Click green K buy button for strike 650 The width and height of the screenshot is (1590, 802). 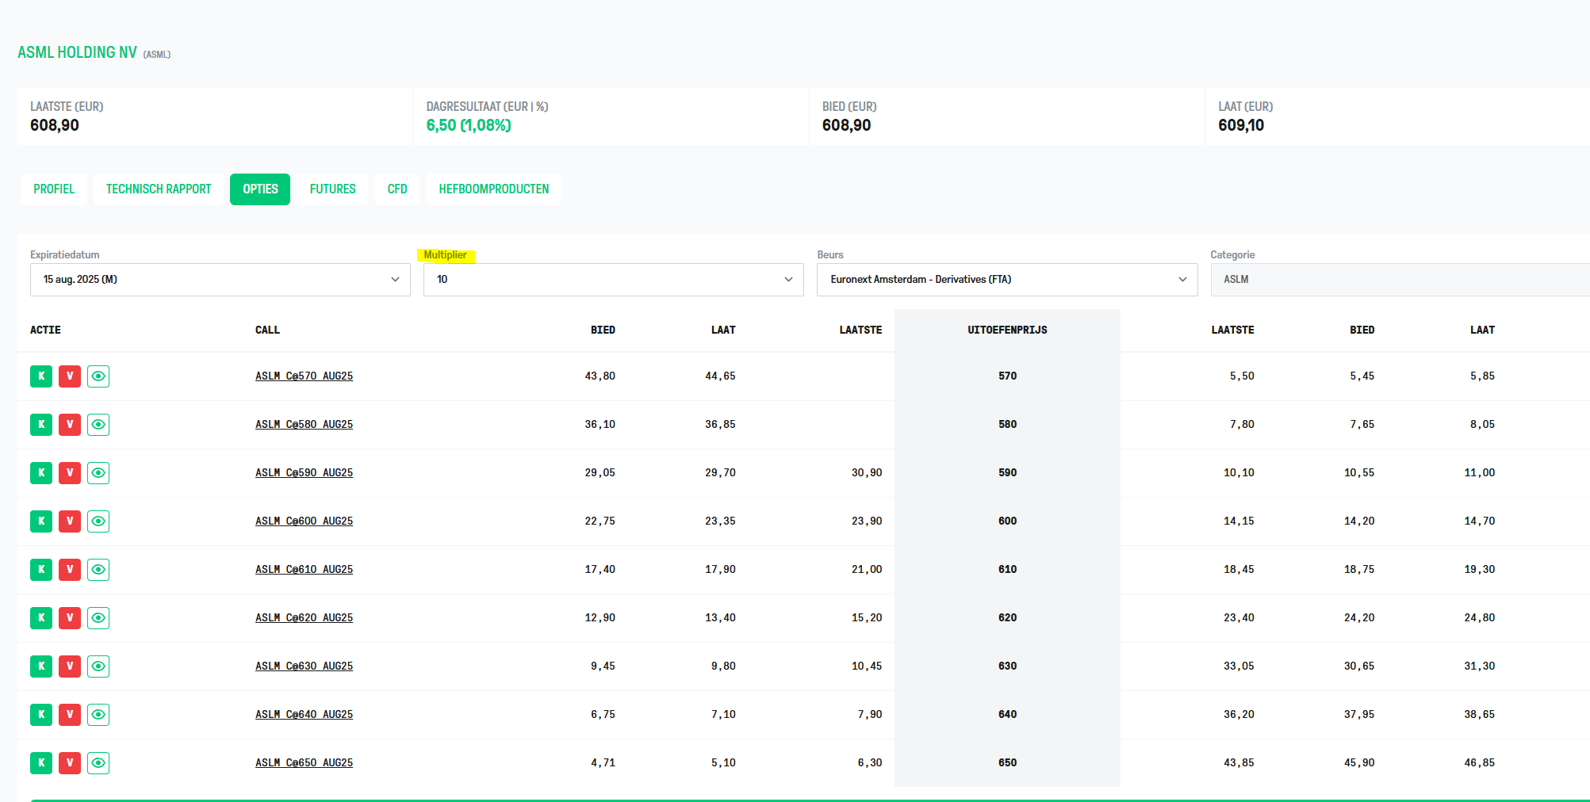pyautogui.click(x=41, y=763)
